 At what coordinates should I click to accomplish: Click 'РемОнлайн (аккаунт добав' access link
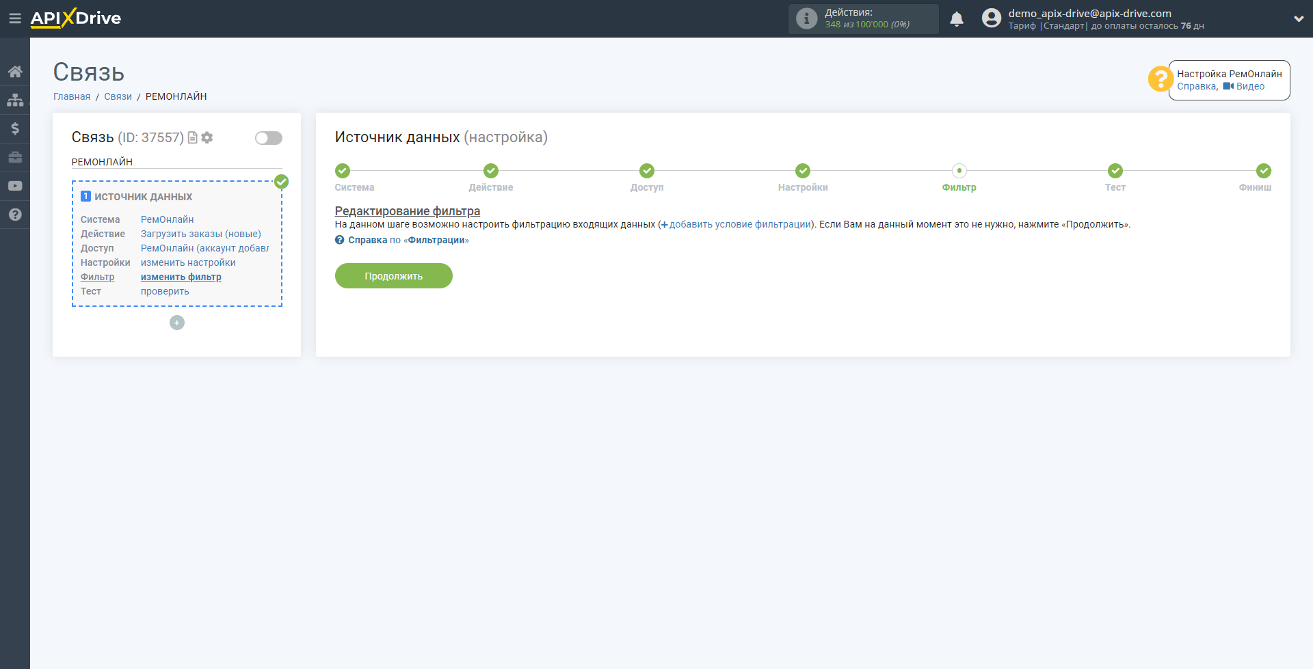coord(205,248)
